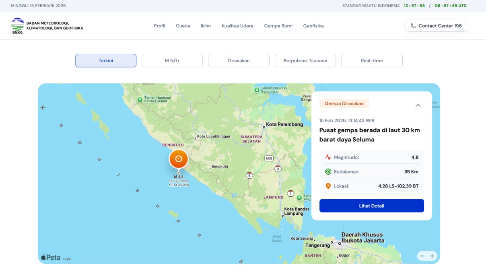This screenshot has height=279, width=486.
Task: Click the orange earthquake epicenter marker
Action: tap(178, 159)
